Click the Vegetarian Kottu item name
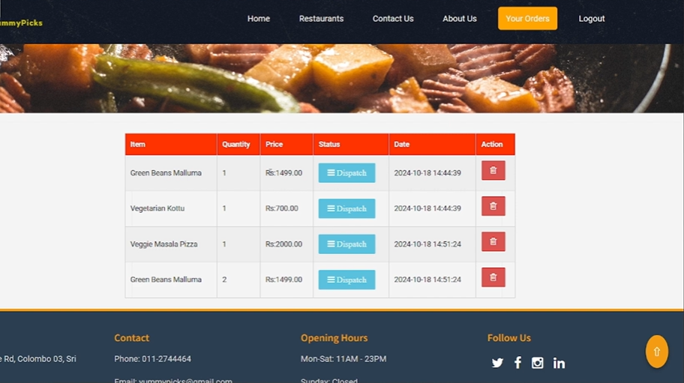The image size is (684, 383). click(157, 208)
